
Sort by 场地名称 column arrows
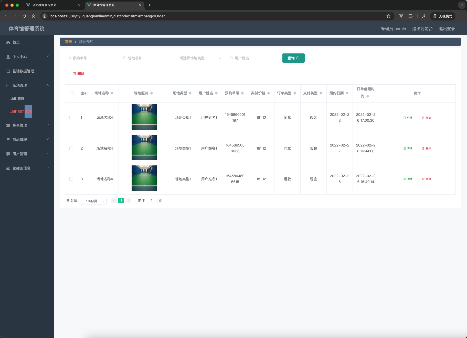(112, 93)
